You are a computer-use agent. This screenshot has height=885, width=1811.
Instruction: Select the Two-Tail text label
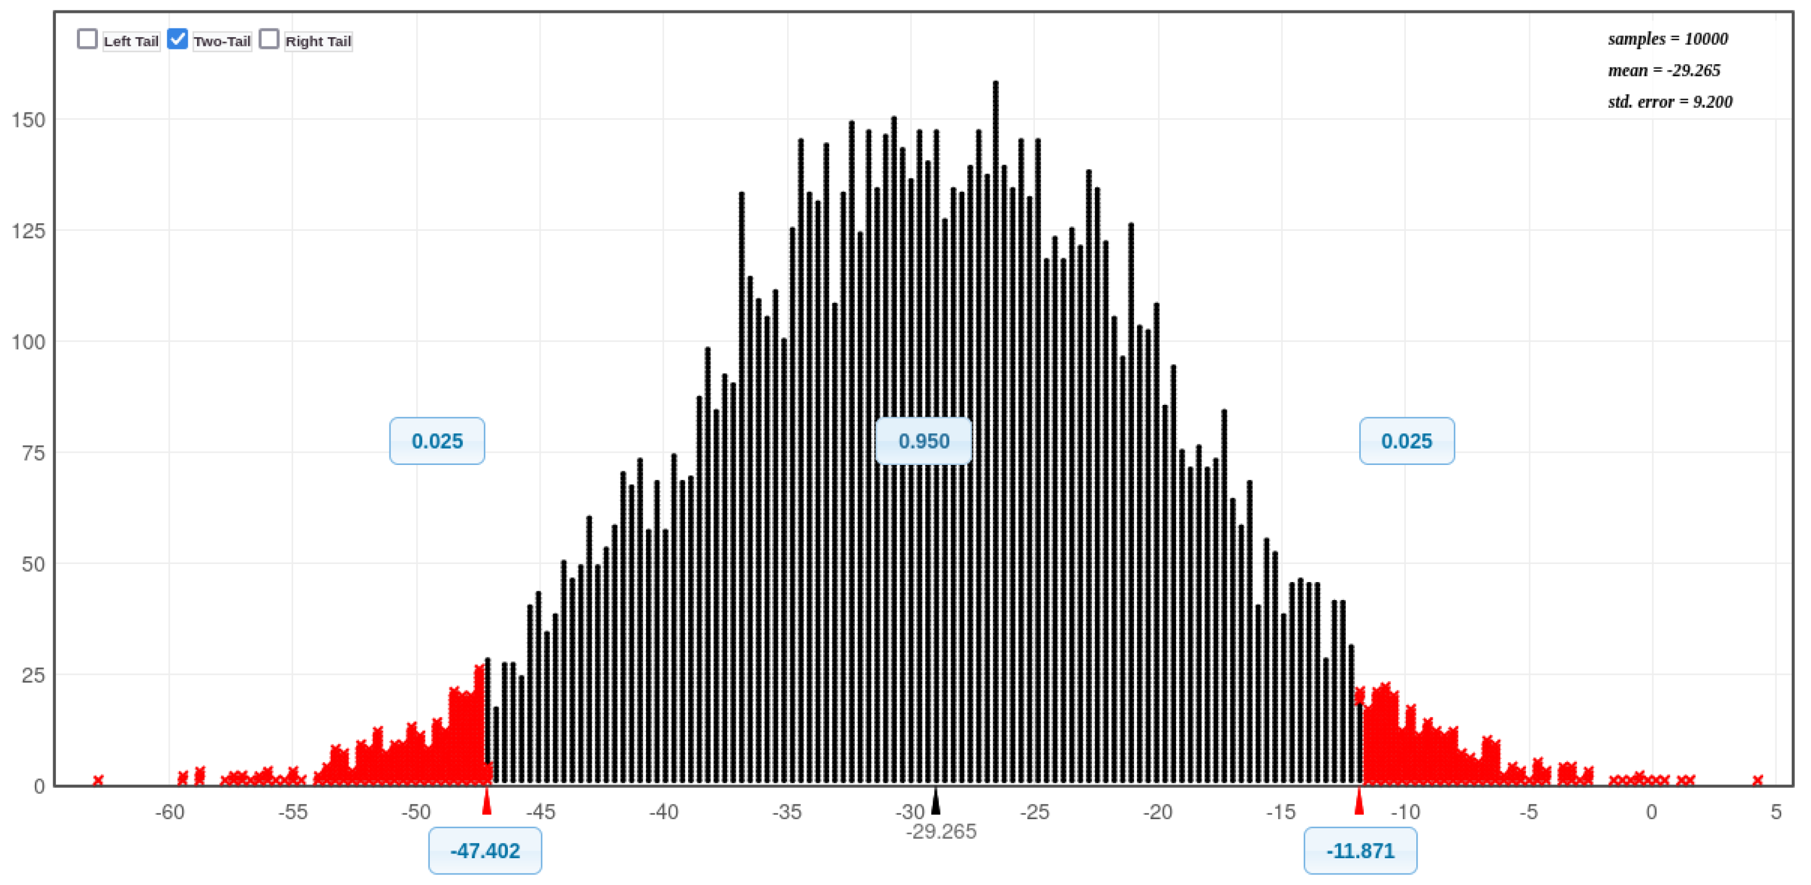222,41
